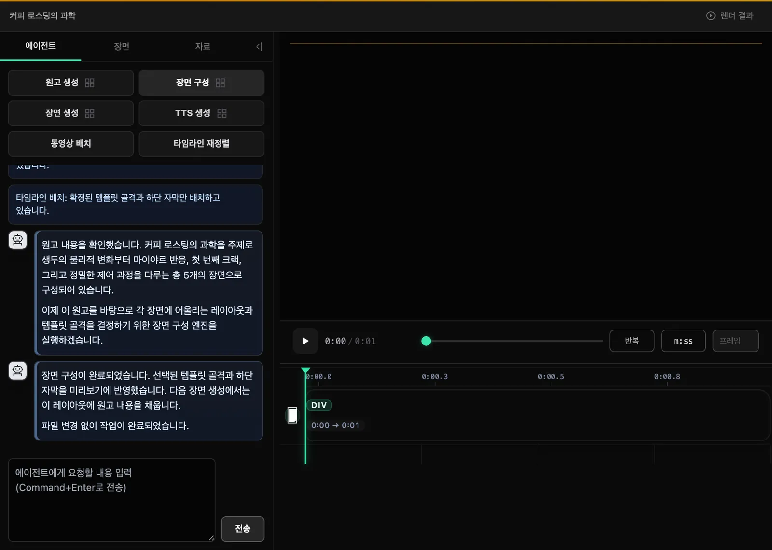
Task: Click the first agent robot avatar icon
Action: pyautogui.click(x=18, y=240)
